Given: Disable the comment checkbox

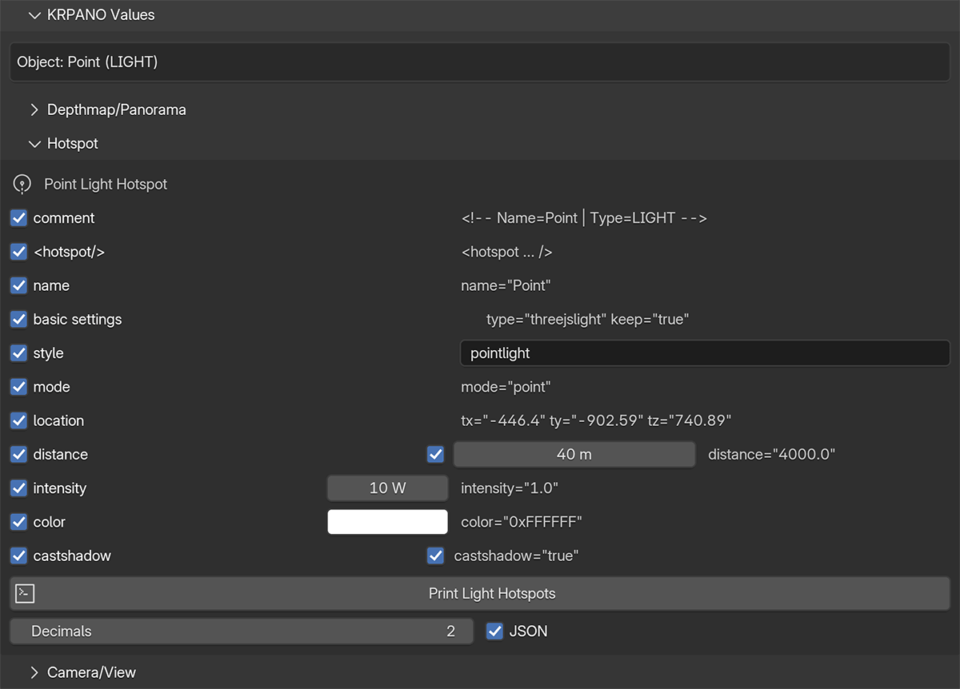Looking at the screenshot, I should click(x=19, y=218).
